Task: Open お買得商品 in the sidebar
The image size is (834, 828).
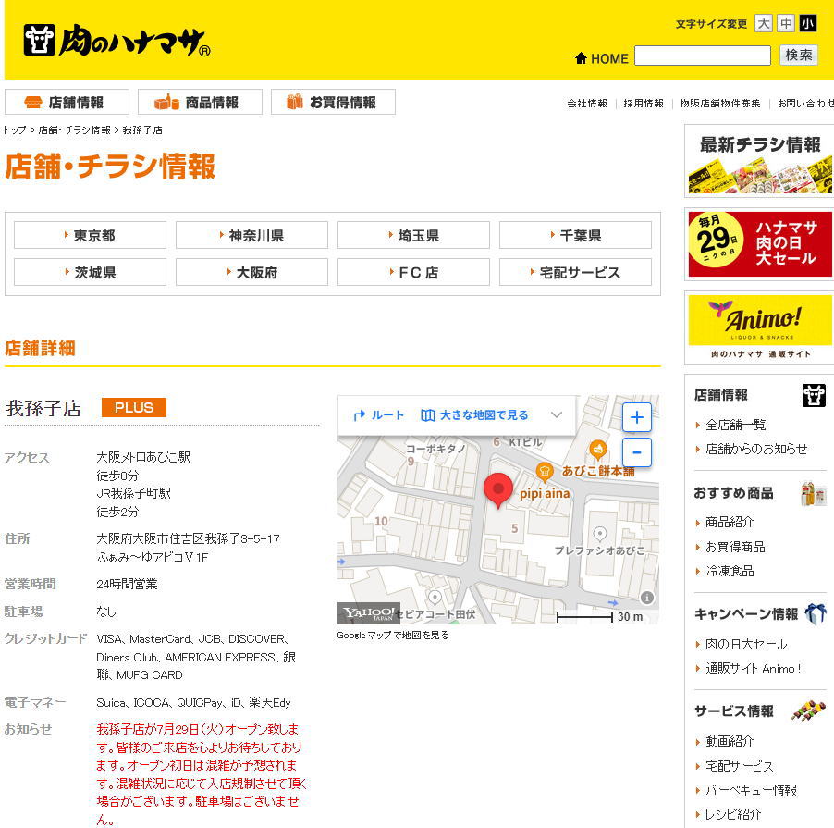Action: click(x=735, y=547)
